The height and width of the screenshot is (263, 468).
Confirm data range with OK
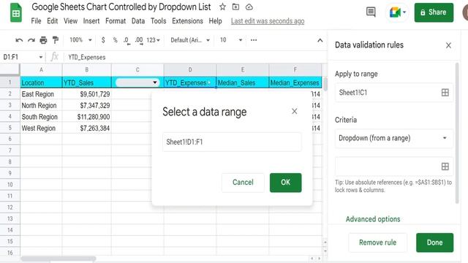click(x=285, y=183)
